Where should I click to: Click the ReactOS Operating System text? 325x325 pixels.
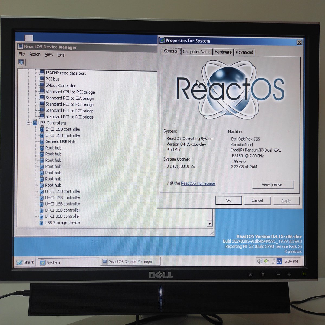pos(190,139)
